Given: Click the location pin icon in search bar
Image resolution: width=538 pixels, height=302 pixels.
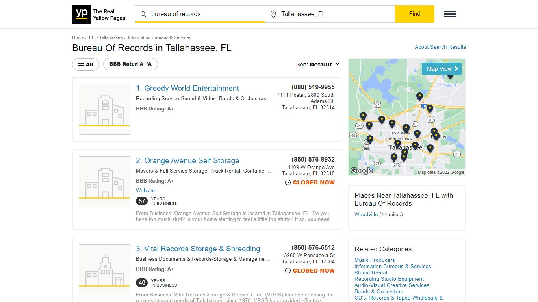Looking at the screenshot, I should coord(273,14).
